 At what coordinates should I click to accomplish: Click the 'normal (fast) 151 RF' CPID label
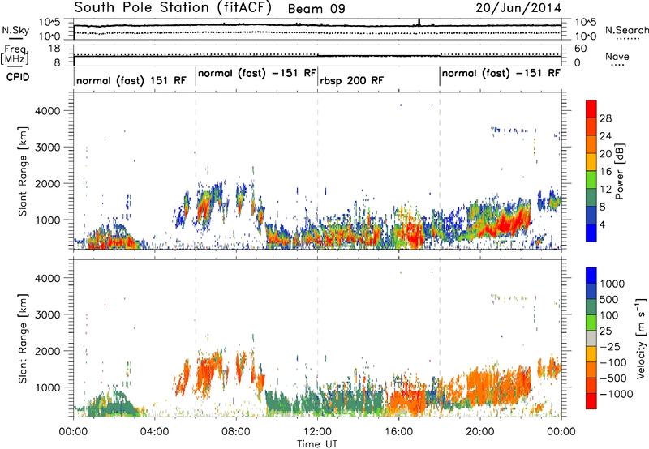coord(131,80)
